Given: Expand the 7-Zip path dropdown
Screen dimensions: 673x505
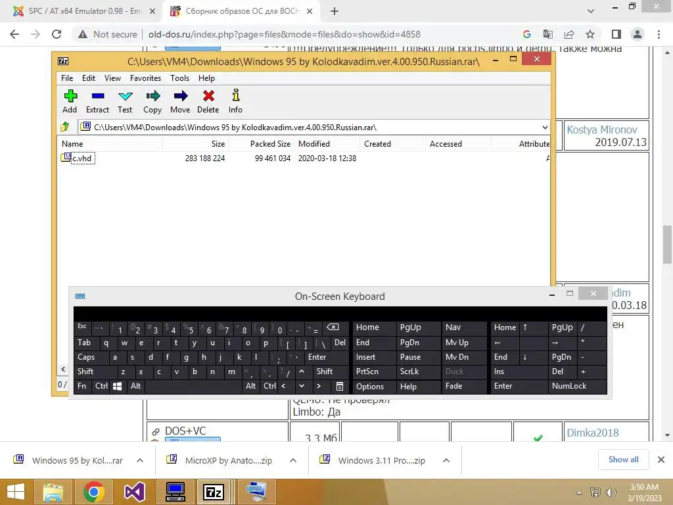Looking at the screenshot, I should (545, 127).
